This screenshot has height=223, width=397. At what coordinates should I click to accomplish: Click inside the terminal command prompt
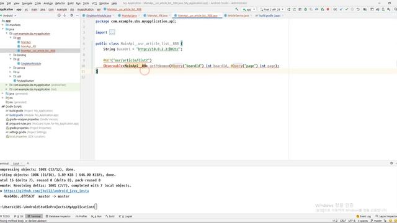(96, 207)
